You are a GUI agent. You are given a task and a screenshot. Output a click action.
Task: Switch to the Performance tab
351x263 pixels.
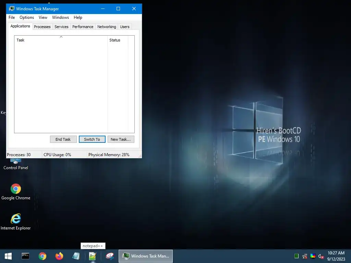pos(83,27)
